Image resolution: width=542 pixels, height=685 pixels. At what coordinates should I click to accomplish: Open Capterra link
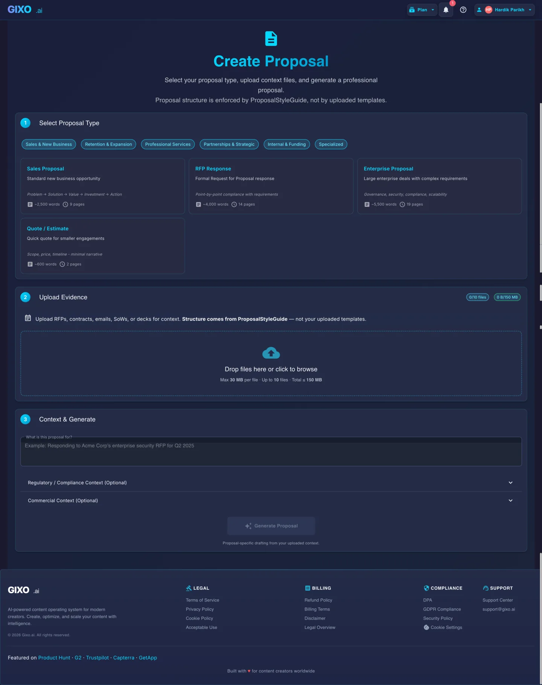point(123,658)
